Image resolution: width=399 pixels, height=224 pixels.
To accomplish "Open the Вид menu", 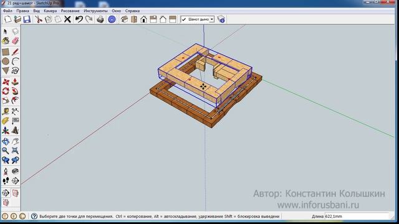I will click(36, 11).
